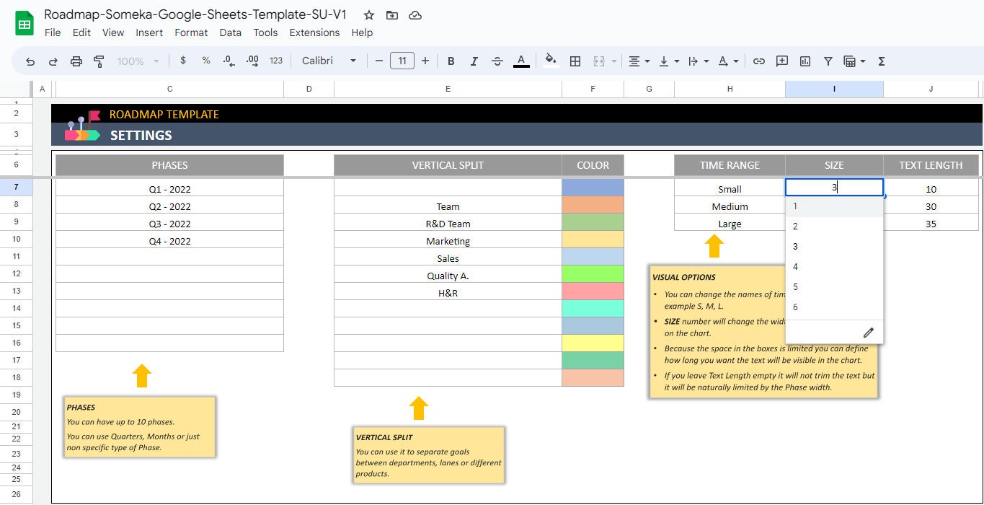The image size is (984, 505).
Task: Open the Calibri font dropdown
Action: [x=329, y=61]
